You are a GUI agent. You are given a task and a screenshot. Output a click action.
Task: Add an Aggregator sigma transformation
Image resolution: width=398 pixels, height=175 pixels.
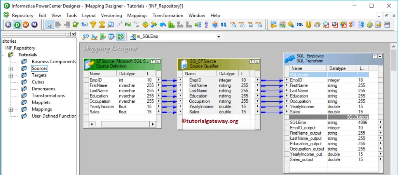[102, 24]
